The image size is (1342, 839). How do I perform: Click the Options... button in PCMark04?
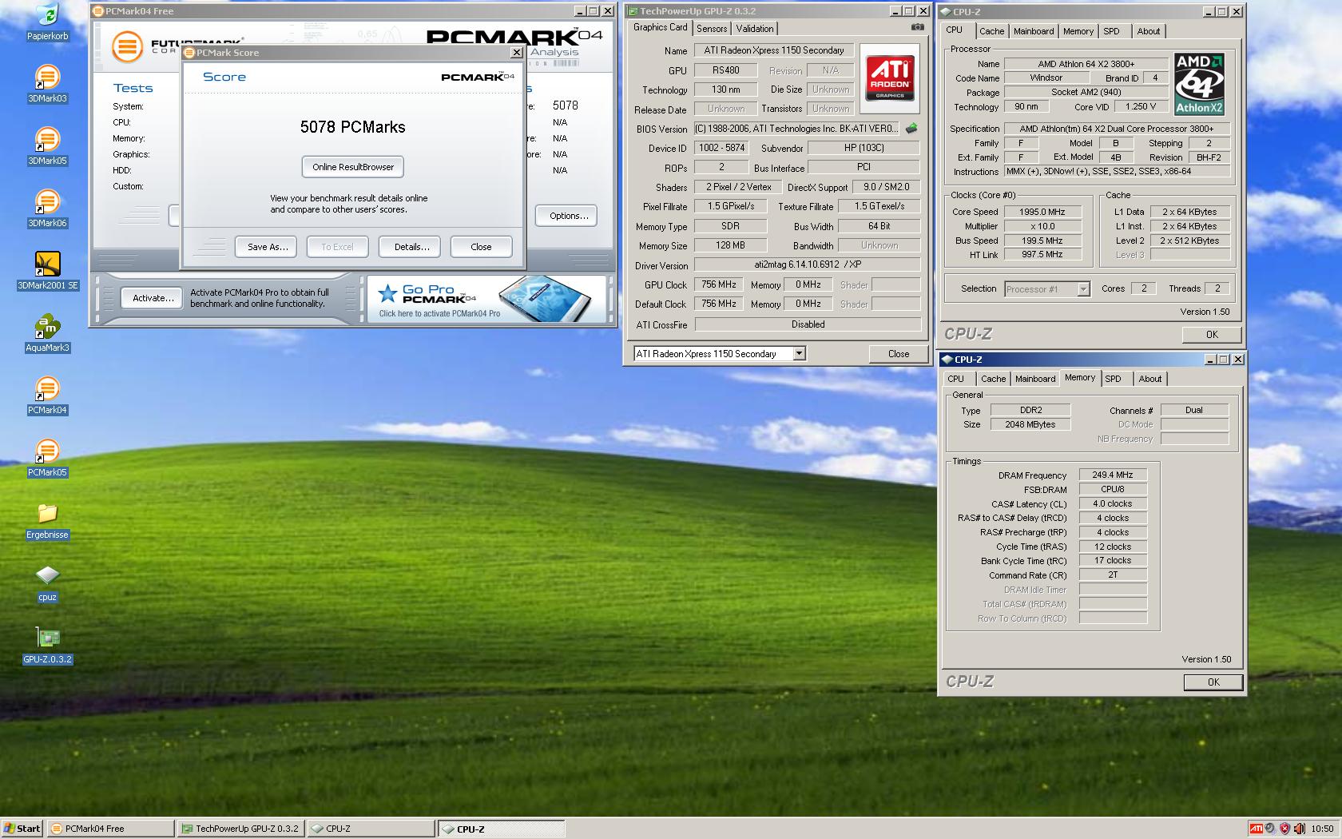(x=568, y=216)
